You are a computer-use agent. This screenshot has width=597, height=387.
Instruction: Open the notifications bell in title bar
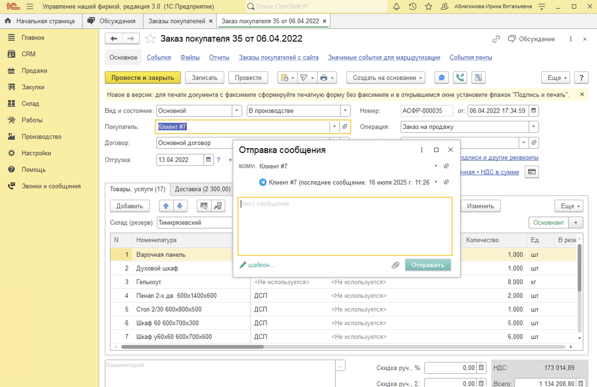pos(396,7)
